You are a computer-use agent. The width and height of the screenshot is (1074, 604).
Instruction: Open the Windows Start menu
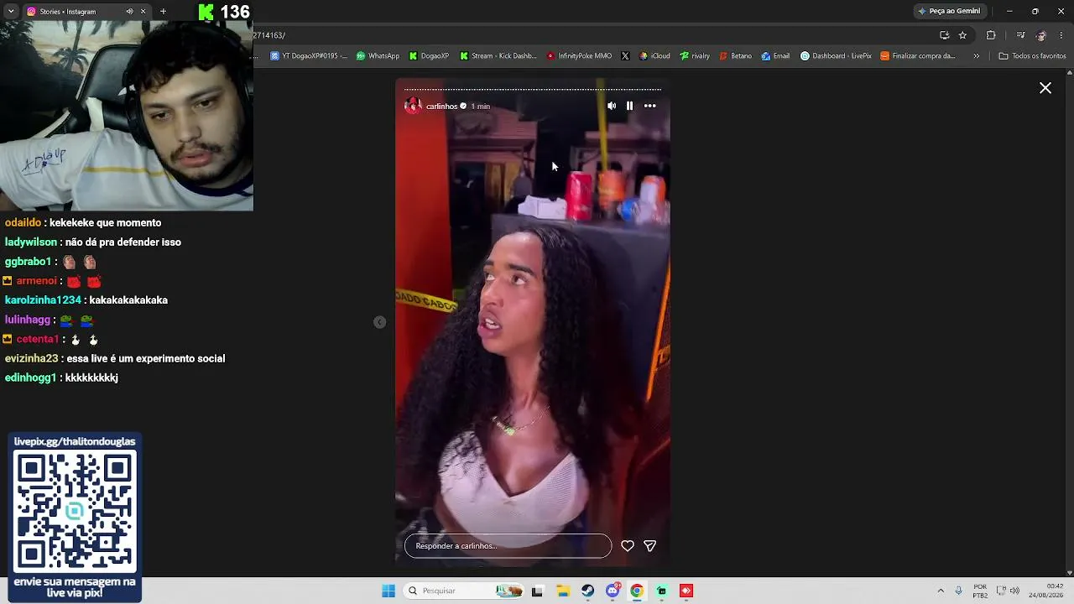(388, 591)
